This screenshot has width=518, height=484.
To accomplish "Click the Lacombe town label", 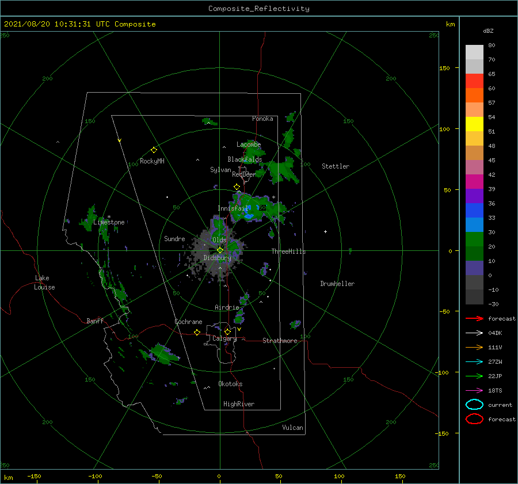I will (x=249, y=144).
